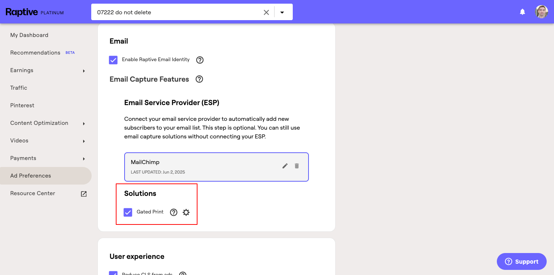Edit the MailChimp connection with the pencil
554x275 pixels.
pyautogui.click(x=285, y=166)
